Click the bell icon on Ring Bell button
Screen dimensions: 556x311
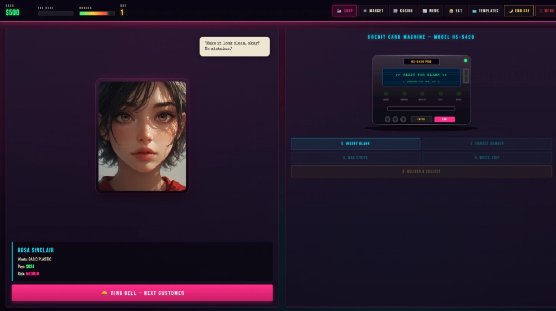[104, 293]
